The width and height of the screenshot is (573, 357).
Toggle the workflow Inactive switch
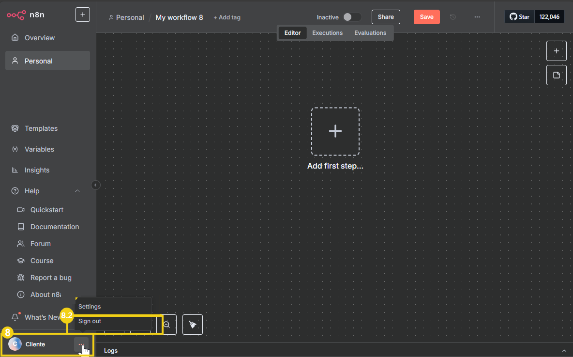click(352, 17)
